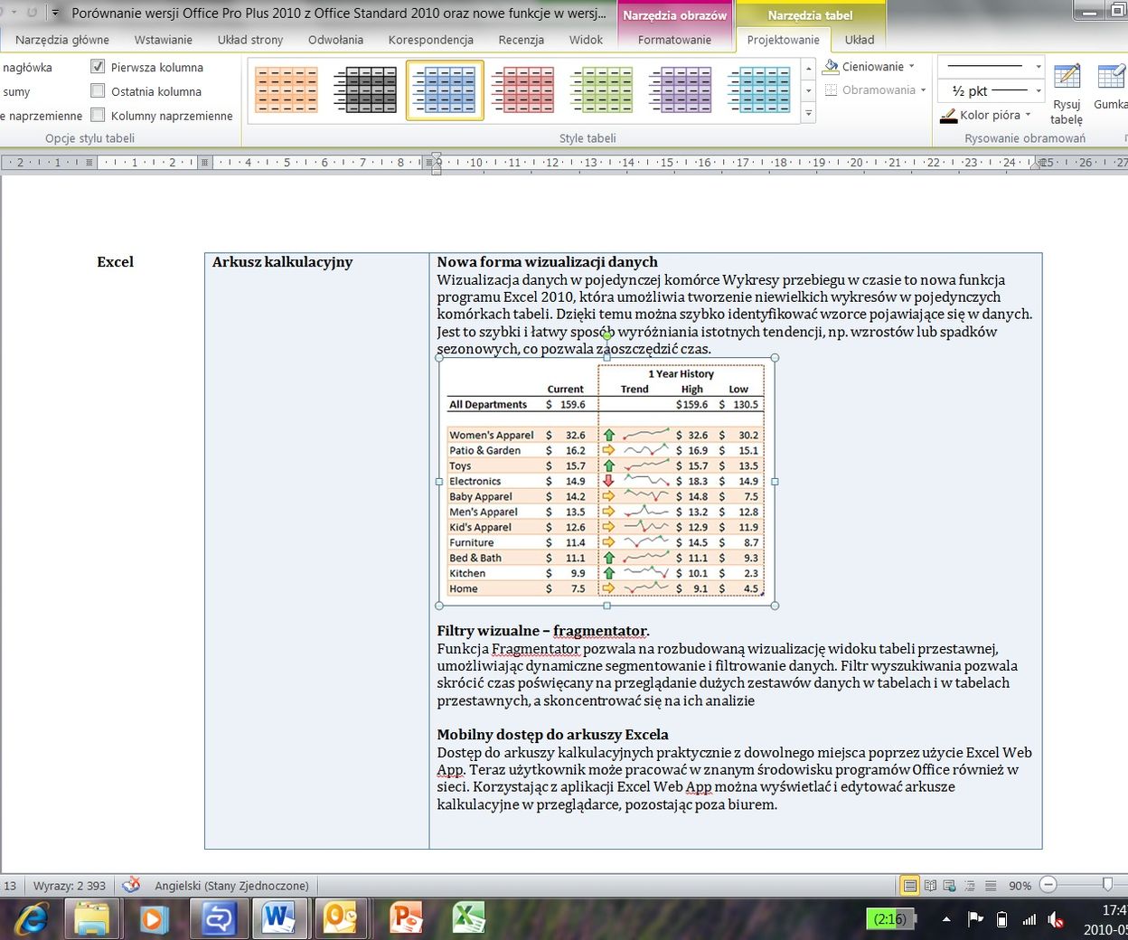1128x940 pixels.
Task: Open Outlook from taskbar
Action: (340, 919)
